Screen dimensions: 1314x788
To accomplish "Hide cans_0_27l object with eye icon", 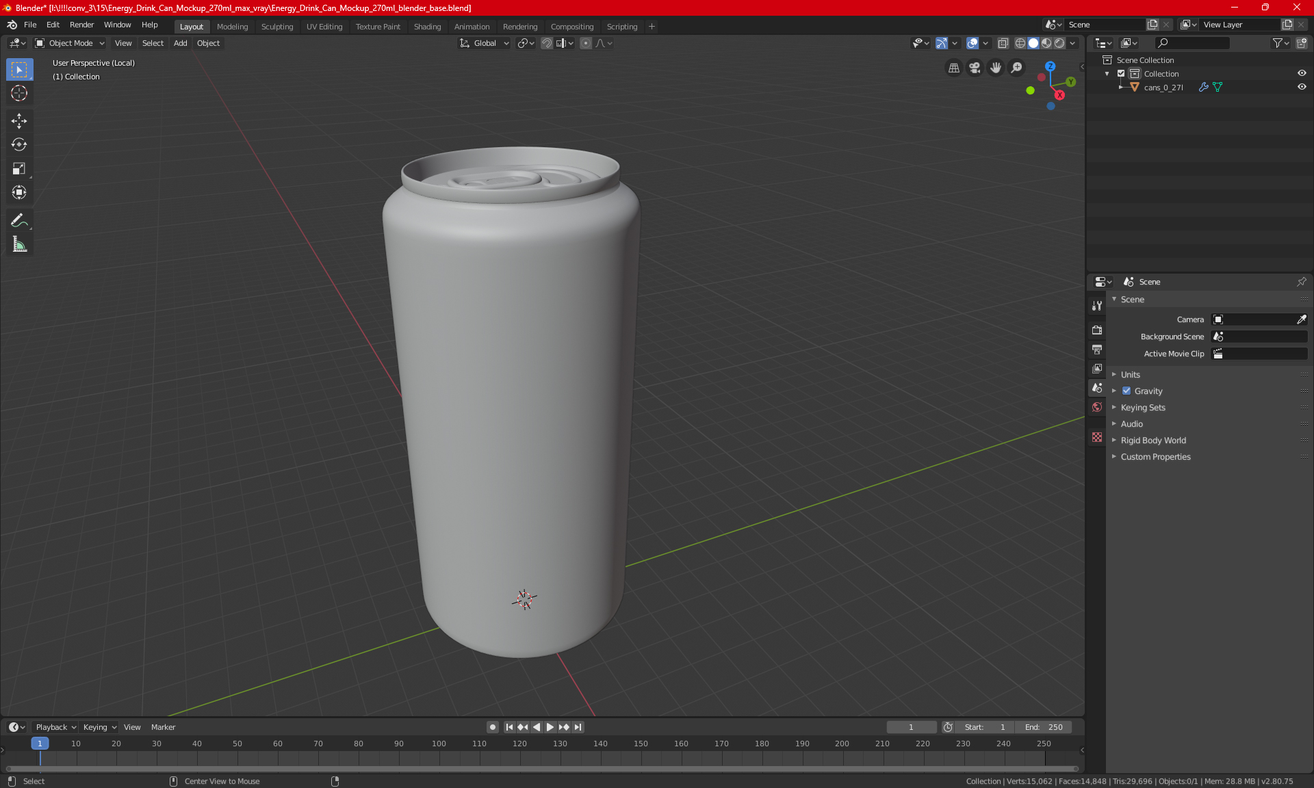I will coord(1302,88).
